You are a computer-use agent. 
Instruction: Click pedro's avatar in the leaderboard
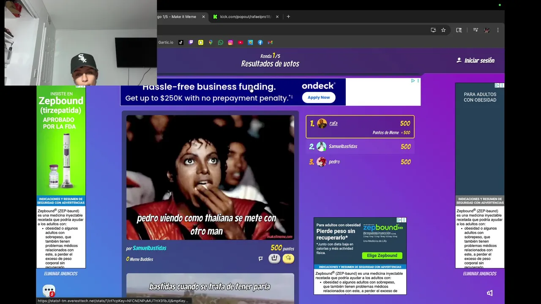point(322,162)
